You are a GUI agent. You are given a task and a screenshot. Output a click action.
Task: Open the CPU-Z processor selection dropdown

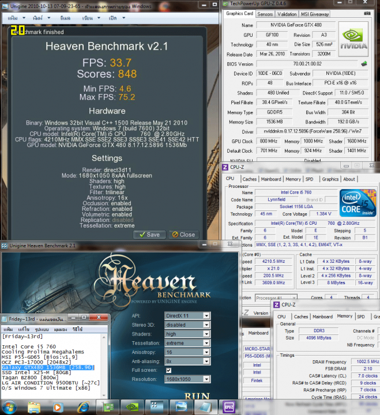click(x=276, y=298)
